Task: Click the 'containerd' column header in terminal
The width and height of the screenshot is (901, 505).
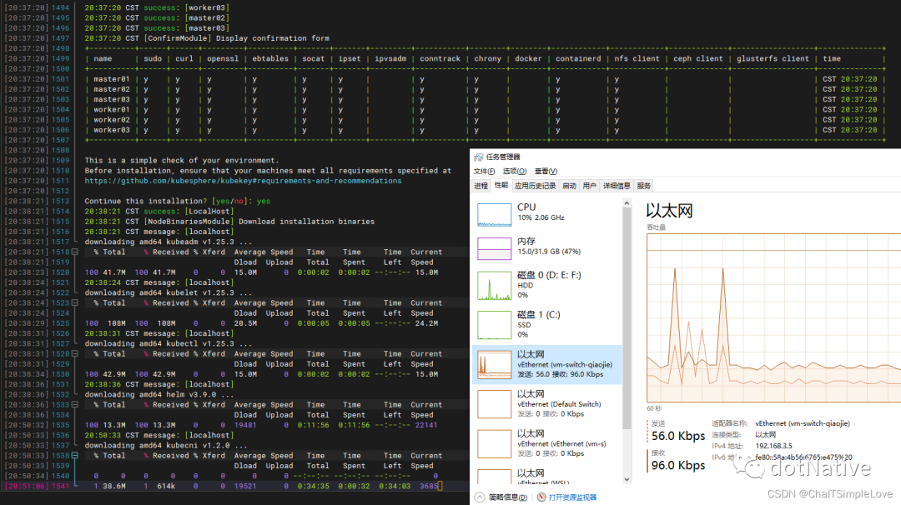Action: (x=578, y=58)
